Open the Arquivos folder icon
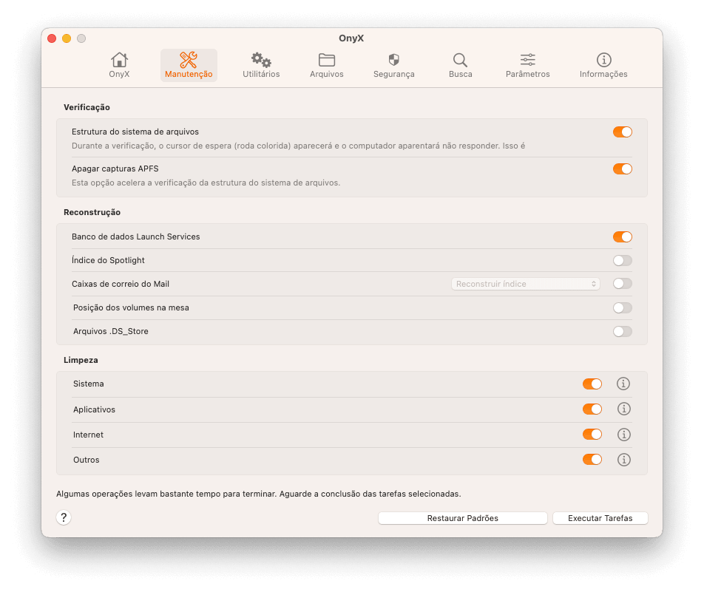Viewport: 704px width, 592px height. point(326,61)
